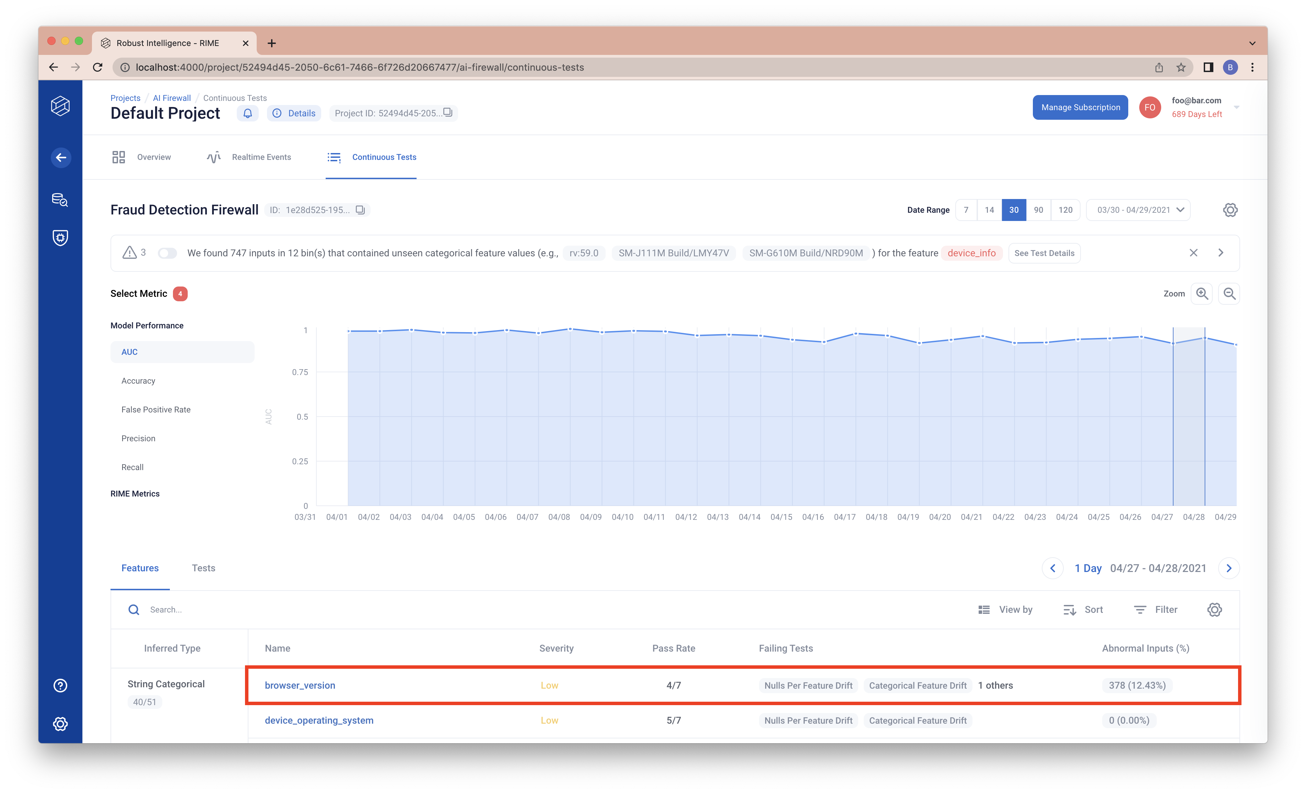The height and width of the screenshot is (794, 1306).
Task: Open the browser_version feature link
Action: (x=300, y=686)
